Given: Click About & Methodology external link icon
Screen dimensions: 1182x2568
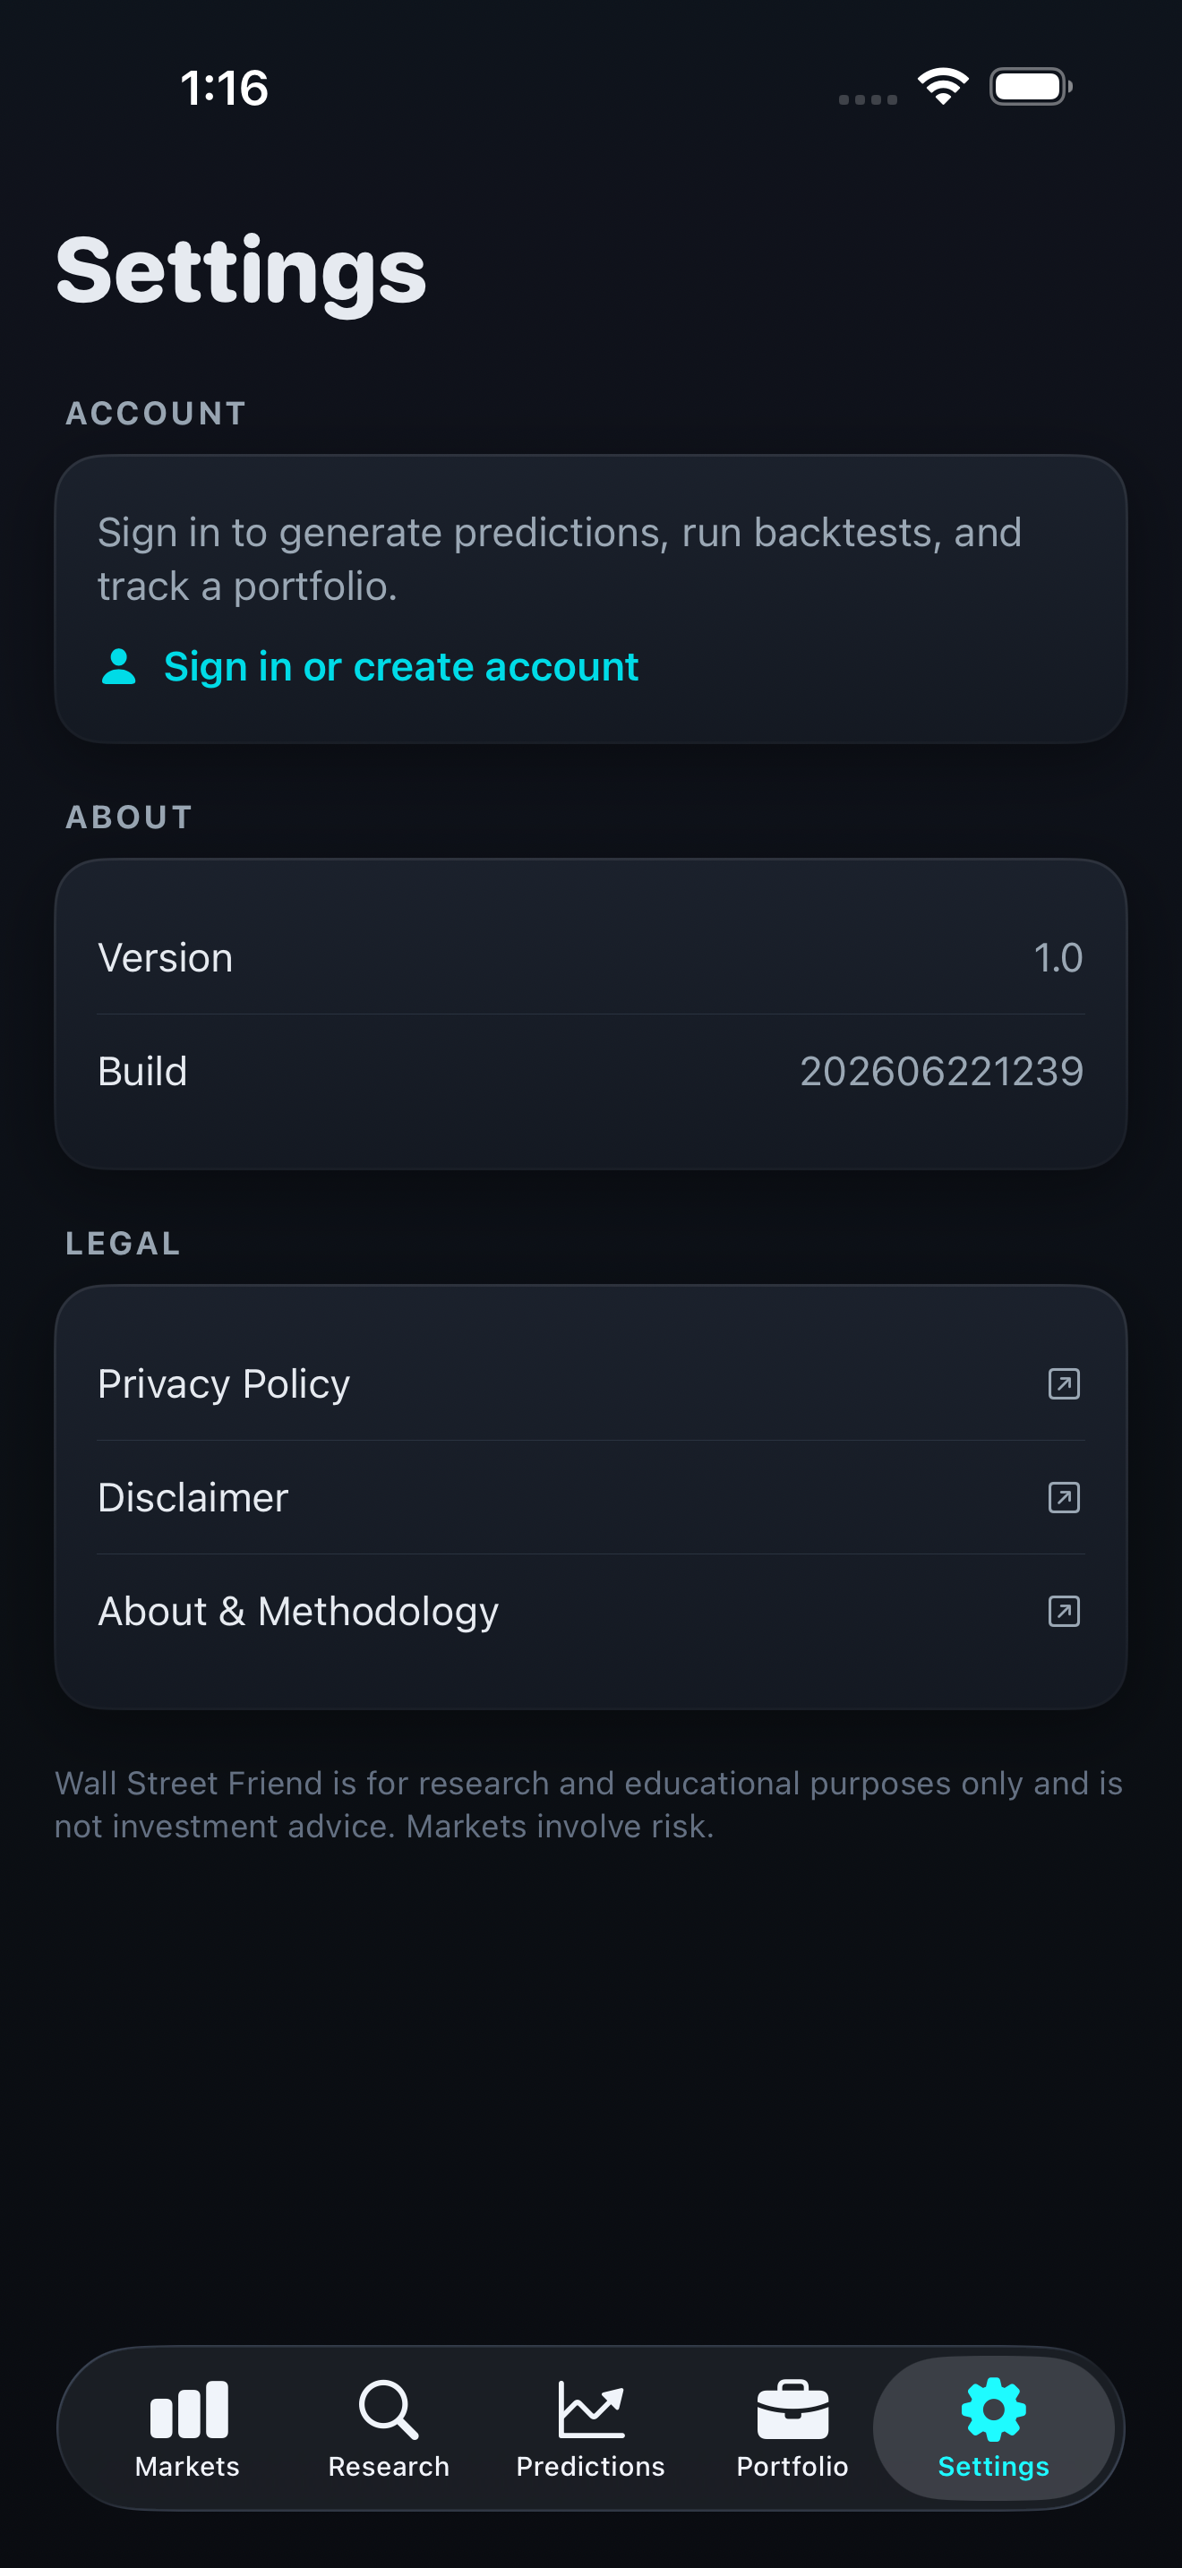Looking at the screenshot, I should pos(1064,1611).
